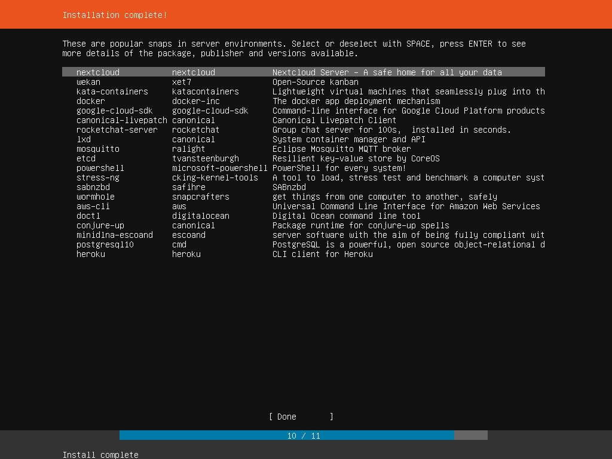Image resolution: width=612 pixels, height=459 pixels.
Task: Choose the wormhole snap entry
Action: [303, 197]
